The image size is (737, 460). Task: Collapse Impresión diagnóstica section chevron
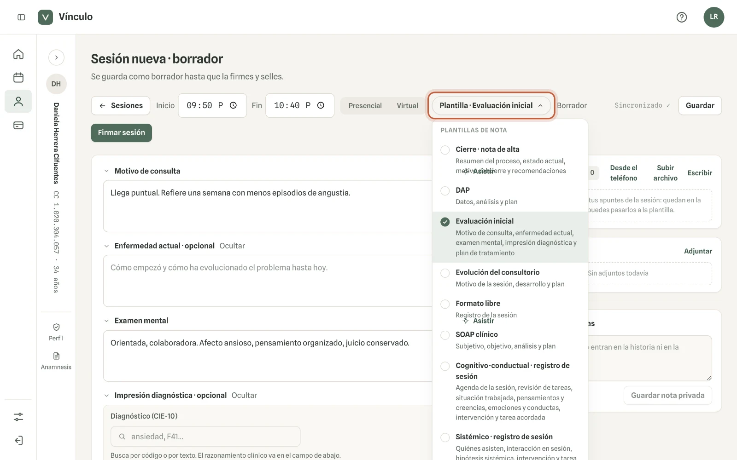pyautogui.click(x=106, y=396)
